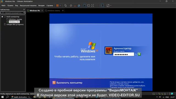Click Выключить компьютер text
Image resolution: width=176 pixels, height=99 pixels.
[69, 83]
